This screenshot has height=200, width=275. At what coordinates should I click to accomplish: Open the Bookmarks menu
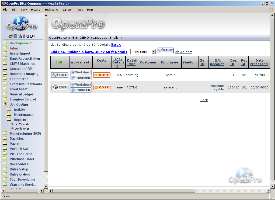click(x=51, y=10)
